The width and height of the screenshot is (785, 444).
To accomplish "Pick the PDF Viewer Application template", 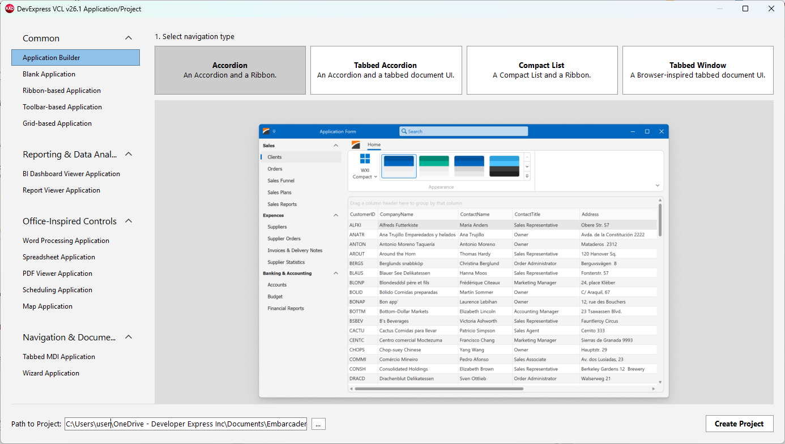I will 57,274.
